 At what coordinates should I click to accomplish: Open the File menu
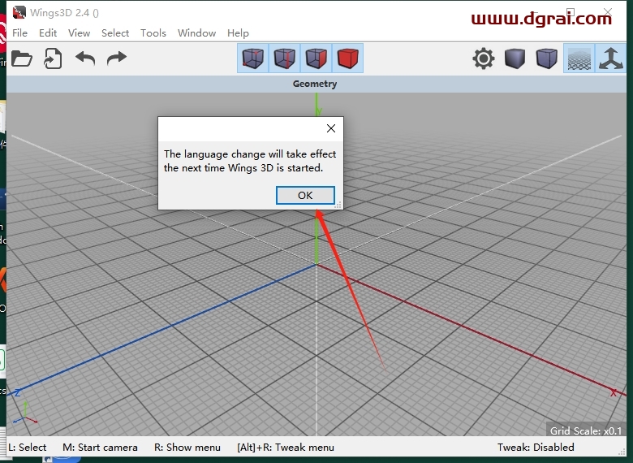point(19,33)
